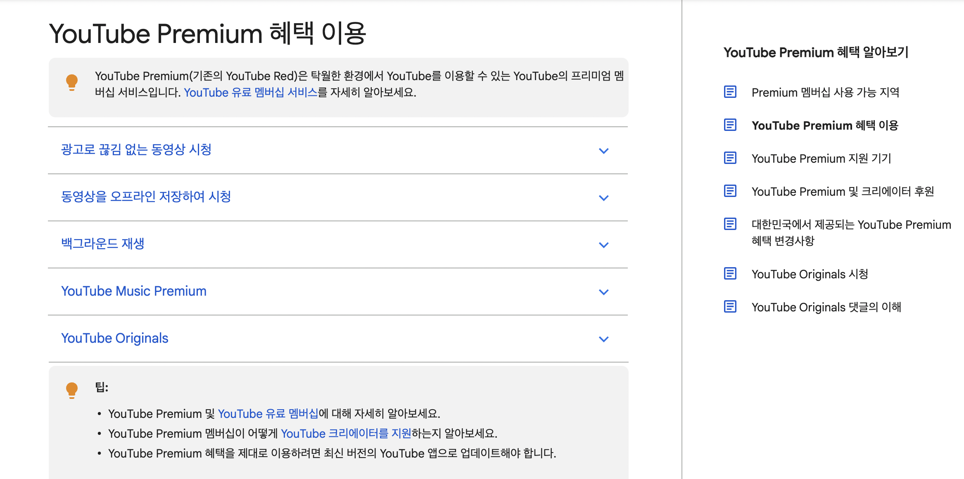The width and height of the screenshot is (964, 479).
Task: Open the 동영상을 오프라인 저장하여 시청 heading
Action: pos(146,197)
